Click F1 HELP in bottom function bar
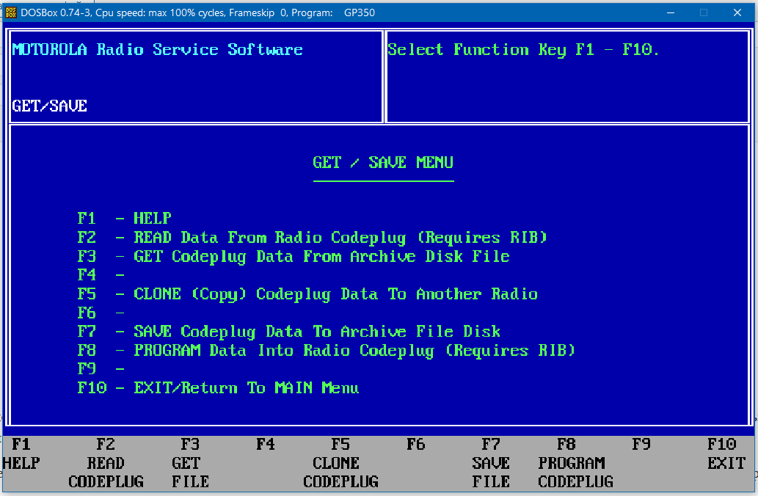This screenshot has width=758, height=496. coord(21,454)
